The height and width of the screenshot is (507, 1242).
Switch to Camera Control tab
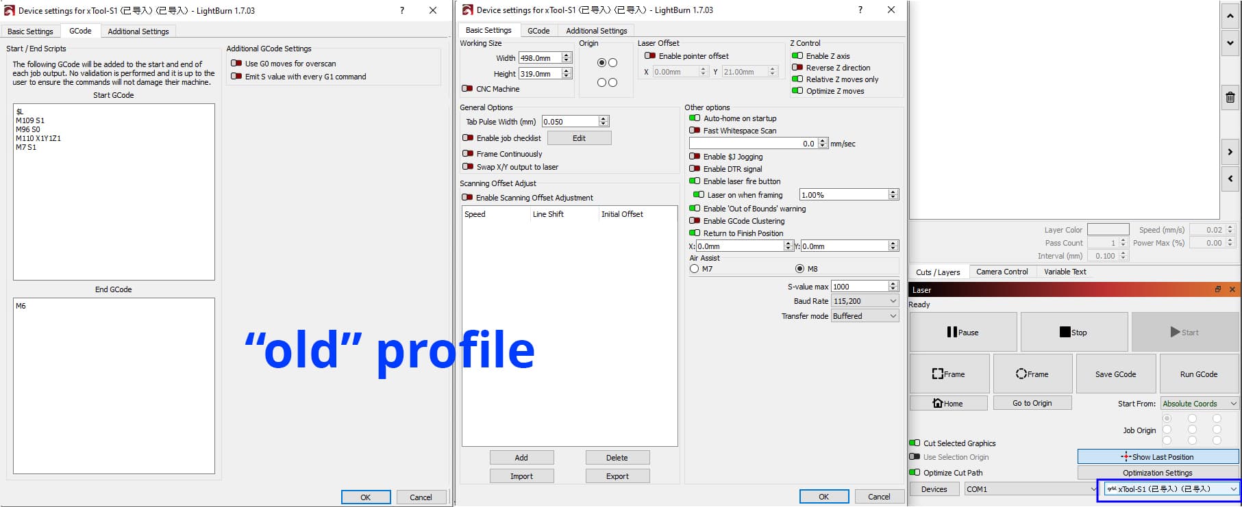1002,272
